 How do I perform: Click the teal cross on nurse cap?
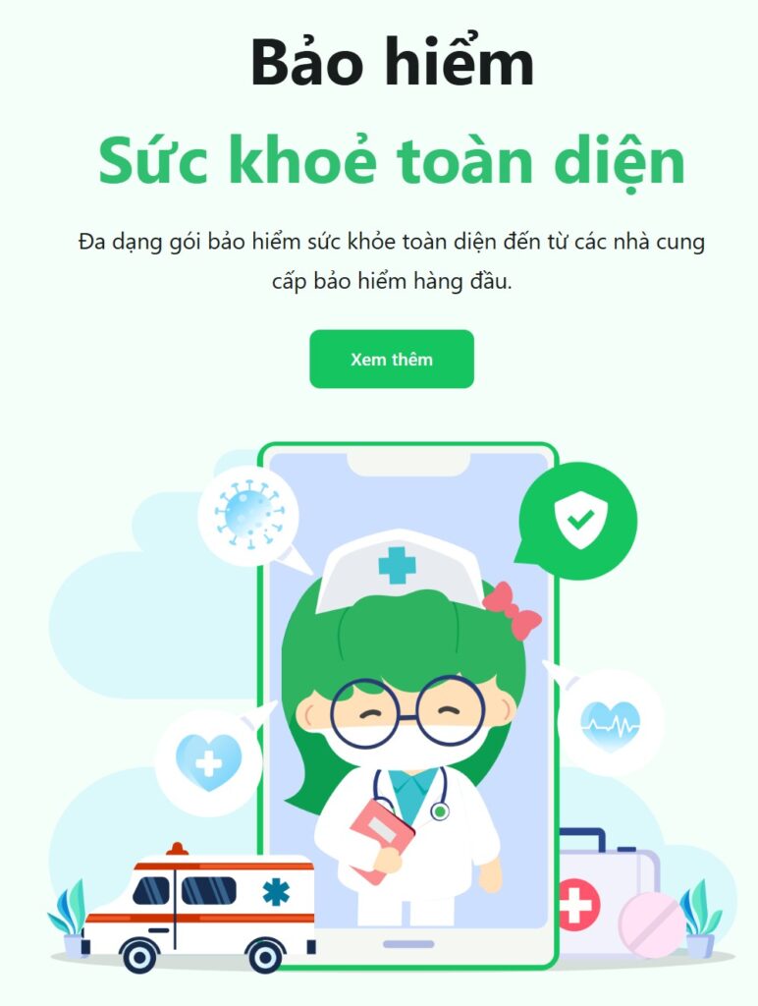[397, 565]
